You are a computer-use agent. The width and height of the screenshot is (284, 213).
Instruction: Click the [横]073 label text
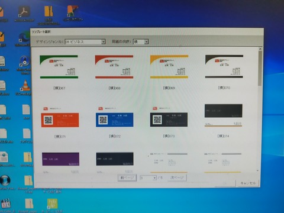point(169,136)
